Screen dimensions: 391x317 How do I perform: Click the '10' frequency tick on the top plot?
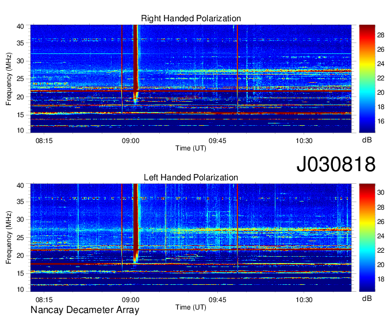point(20,130)
